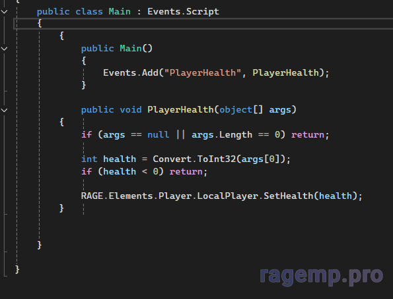Image resolution: width=393 pixels, height=299 pixels.
Task: Collapse the Main() constructor block
Action: [4, 49]
